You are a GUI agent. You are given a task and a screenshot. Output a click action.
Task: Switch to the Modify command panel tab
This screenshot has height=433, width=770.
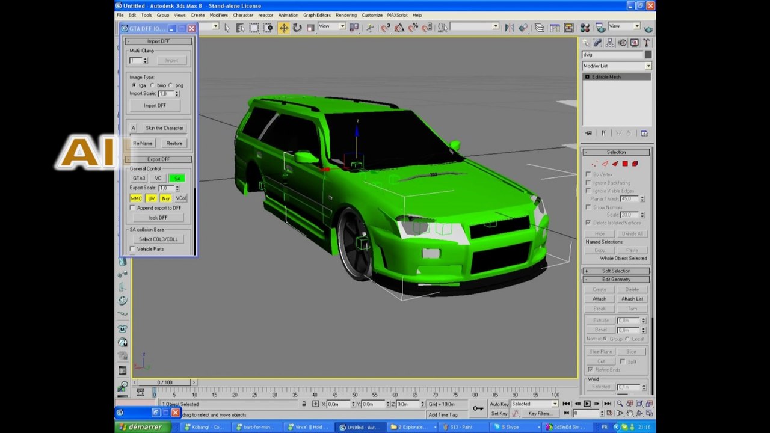click(x=598, y=43)
